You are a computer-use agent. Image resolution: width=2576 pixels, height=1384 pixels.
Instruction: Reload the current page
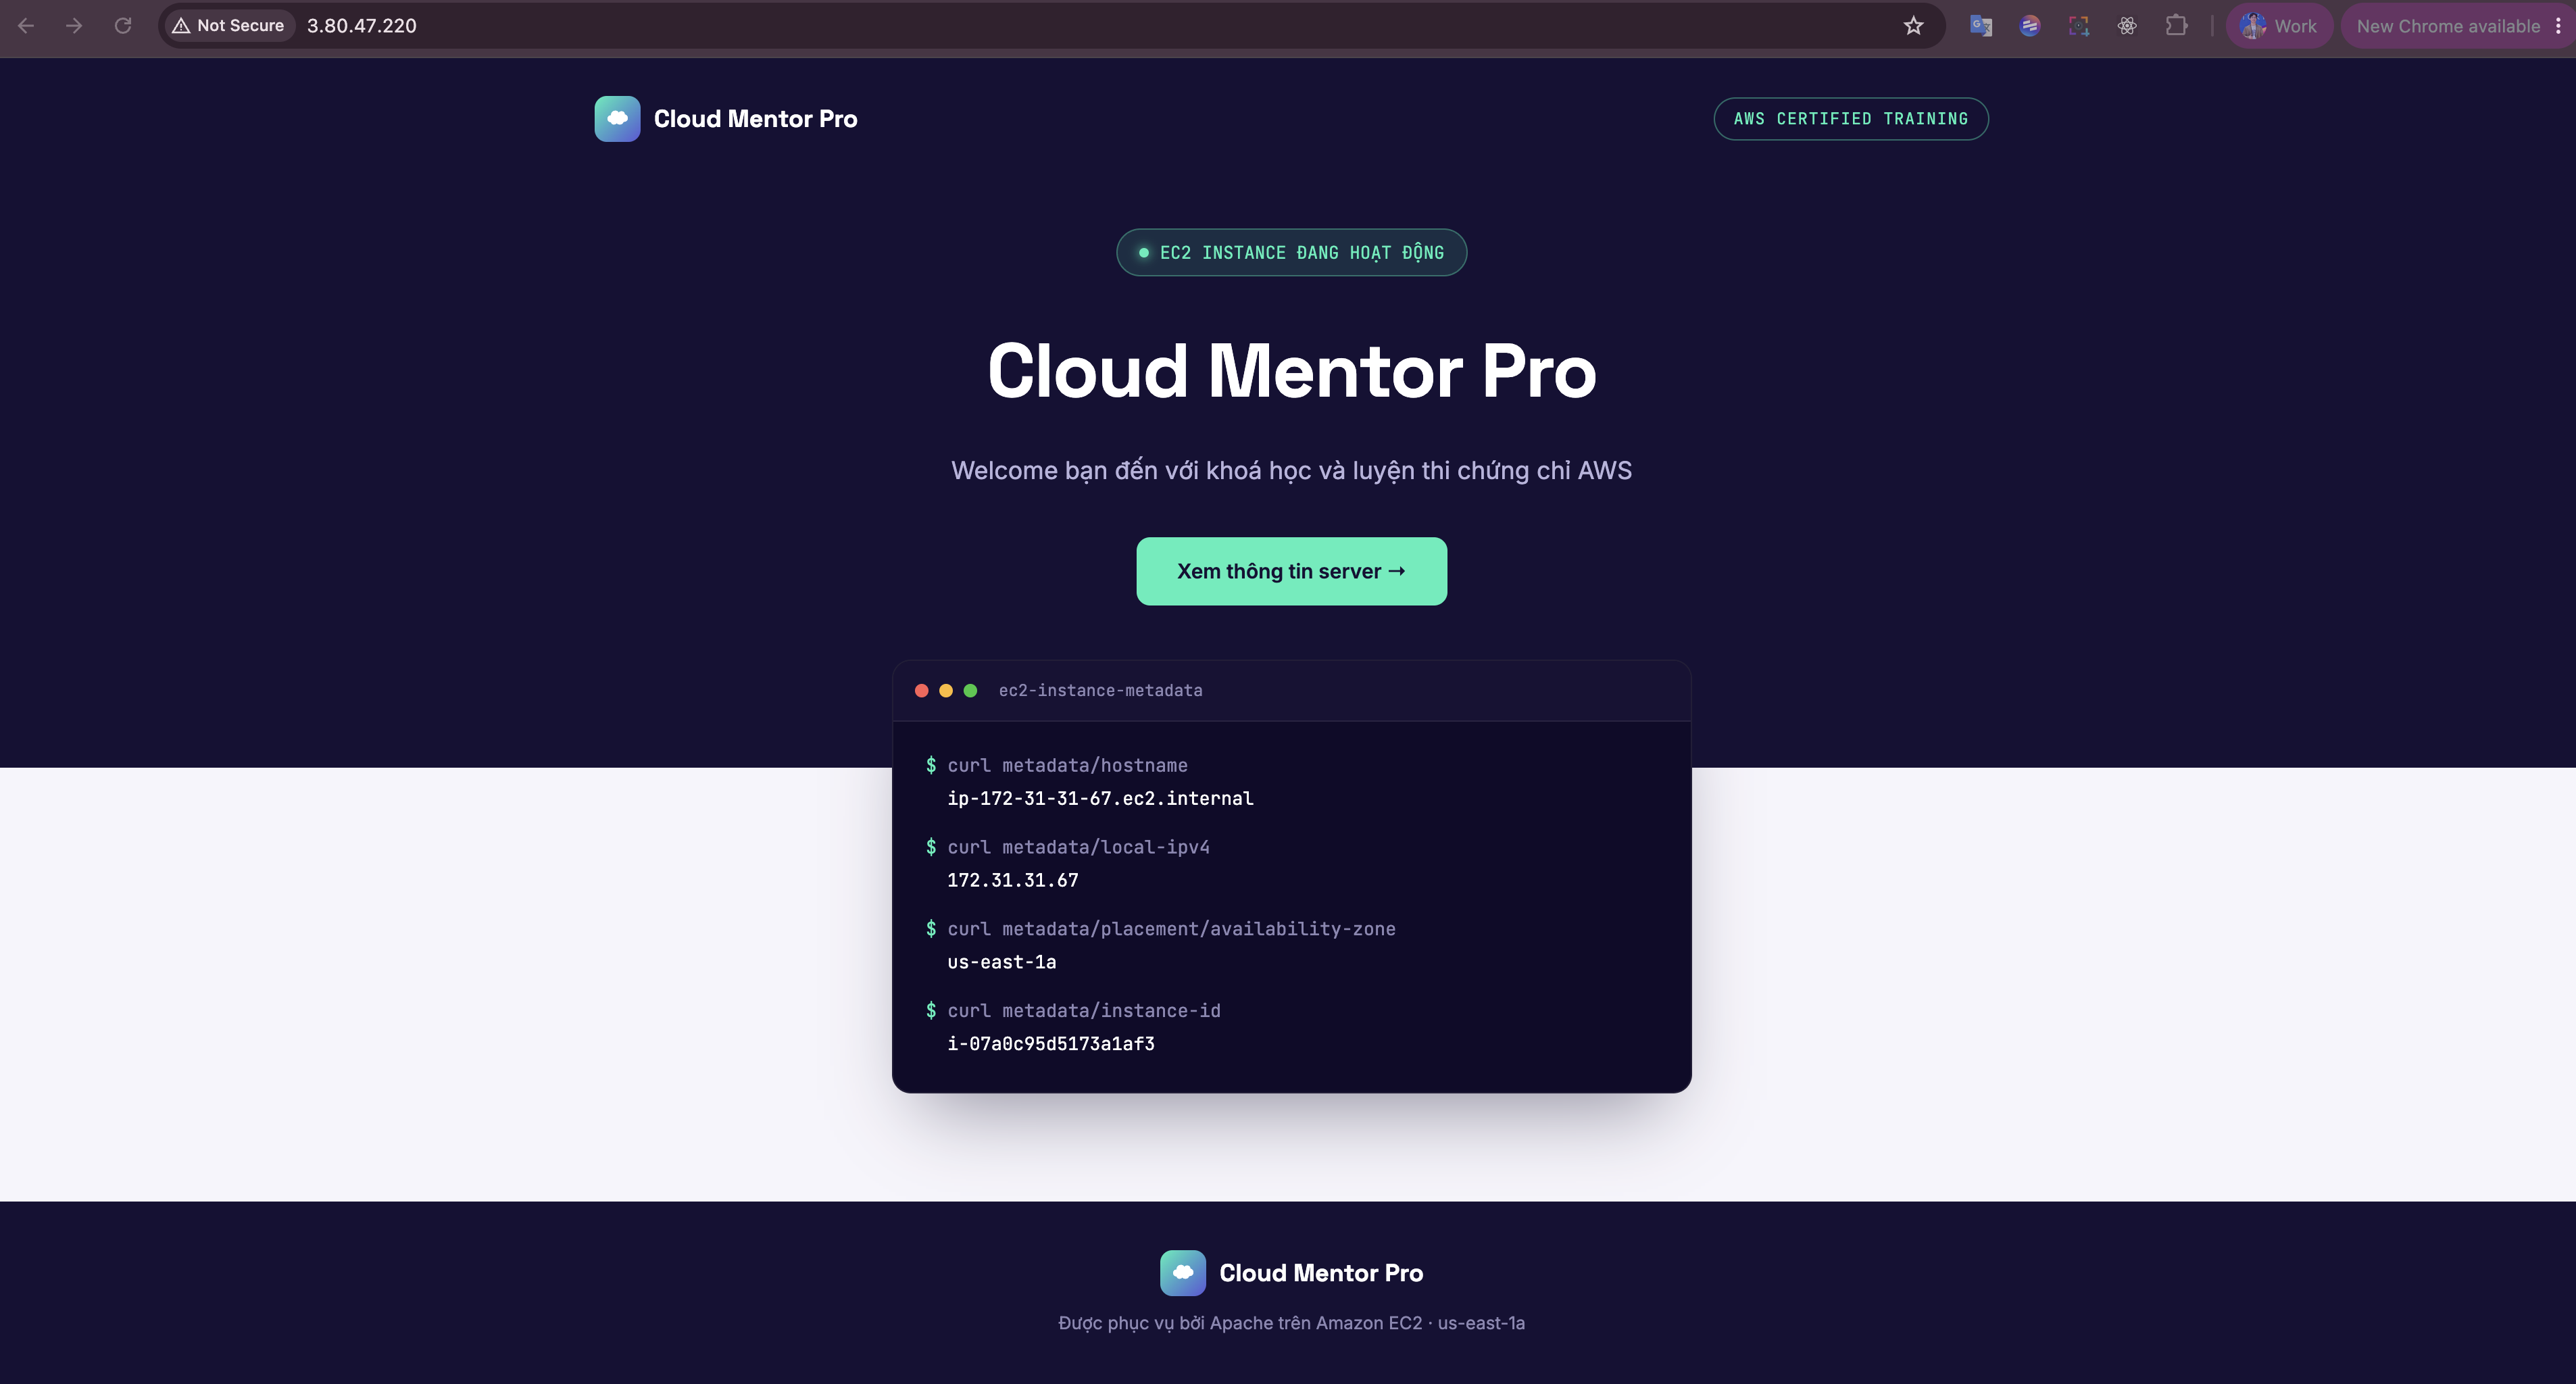pyautogui.click(x=123, y=26)
